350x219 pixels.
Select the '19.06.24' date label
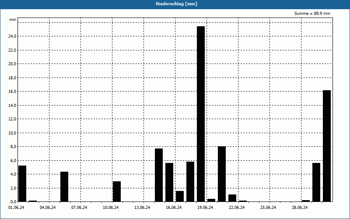[205, 208]
